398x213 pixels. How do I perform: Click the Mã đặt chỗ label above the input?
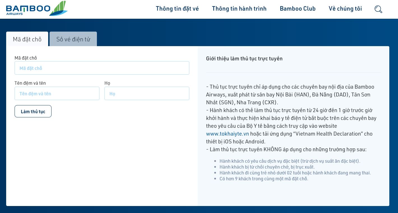click(26, 58)
